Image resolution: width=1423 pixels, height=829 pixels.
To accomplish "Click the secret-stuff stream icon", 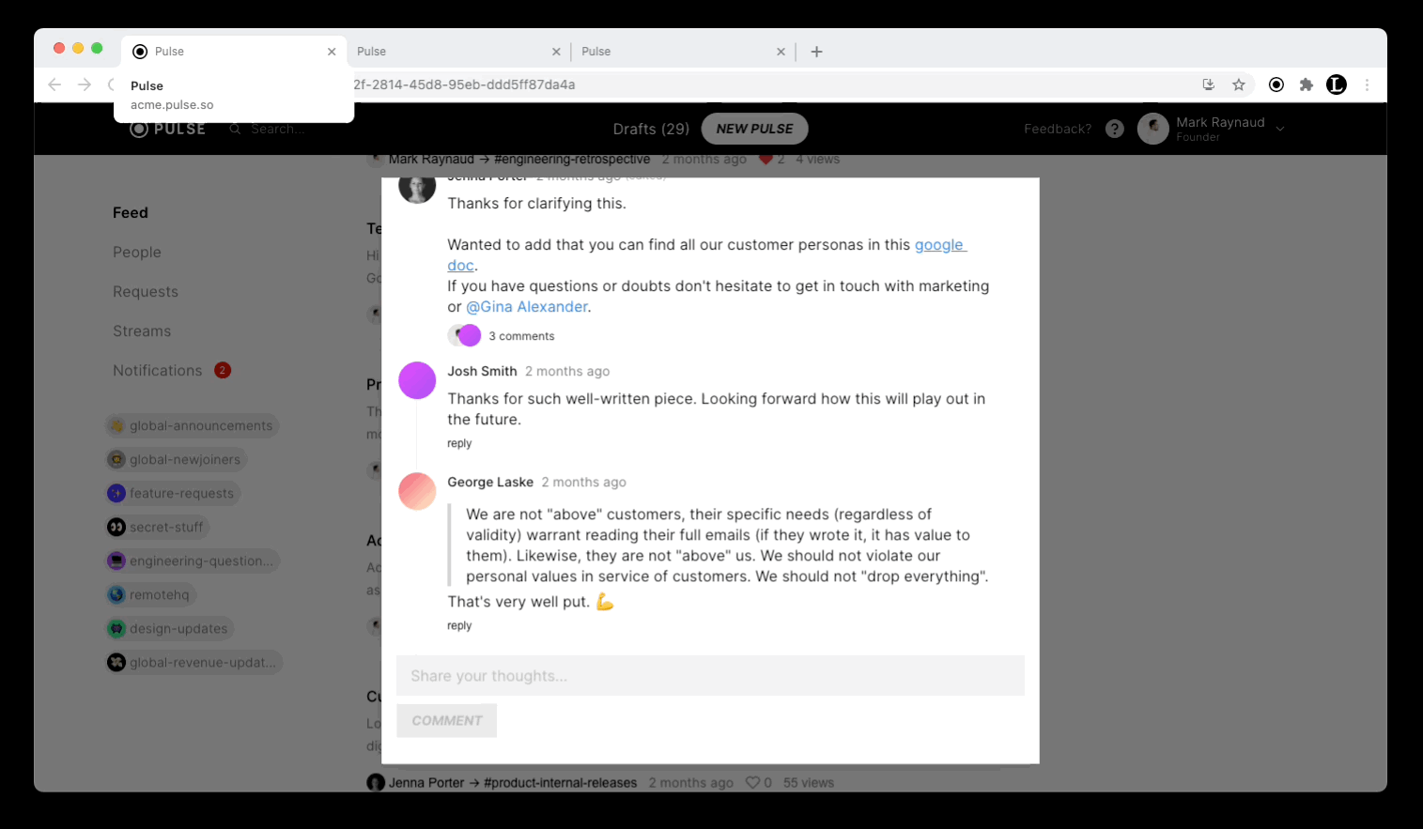I will 116,528.
